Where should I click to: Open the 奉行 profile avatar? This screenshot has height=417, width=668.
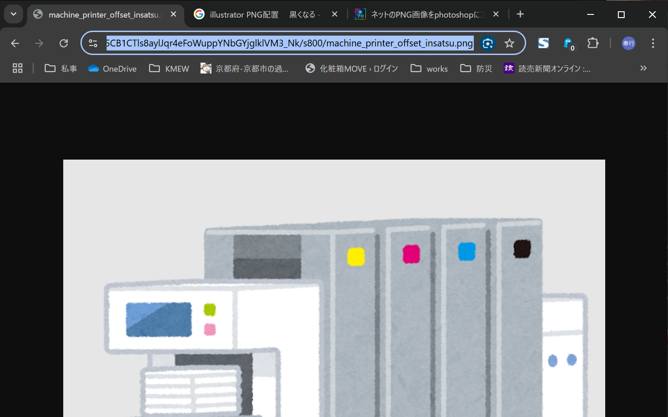tap(629, 43)
